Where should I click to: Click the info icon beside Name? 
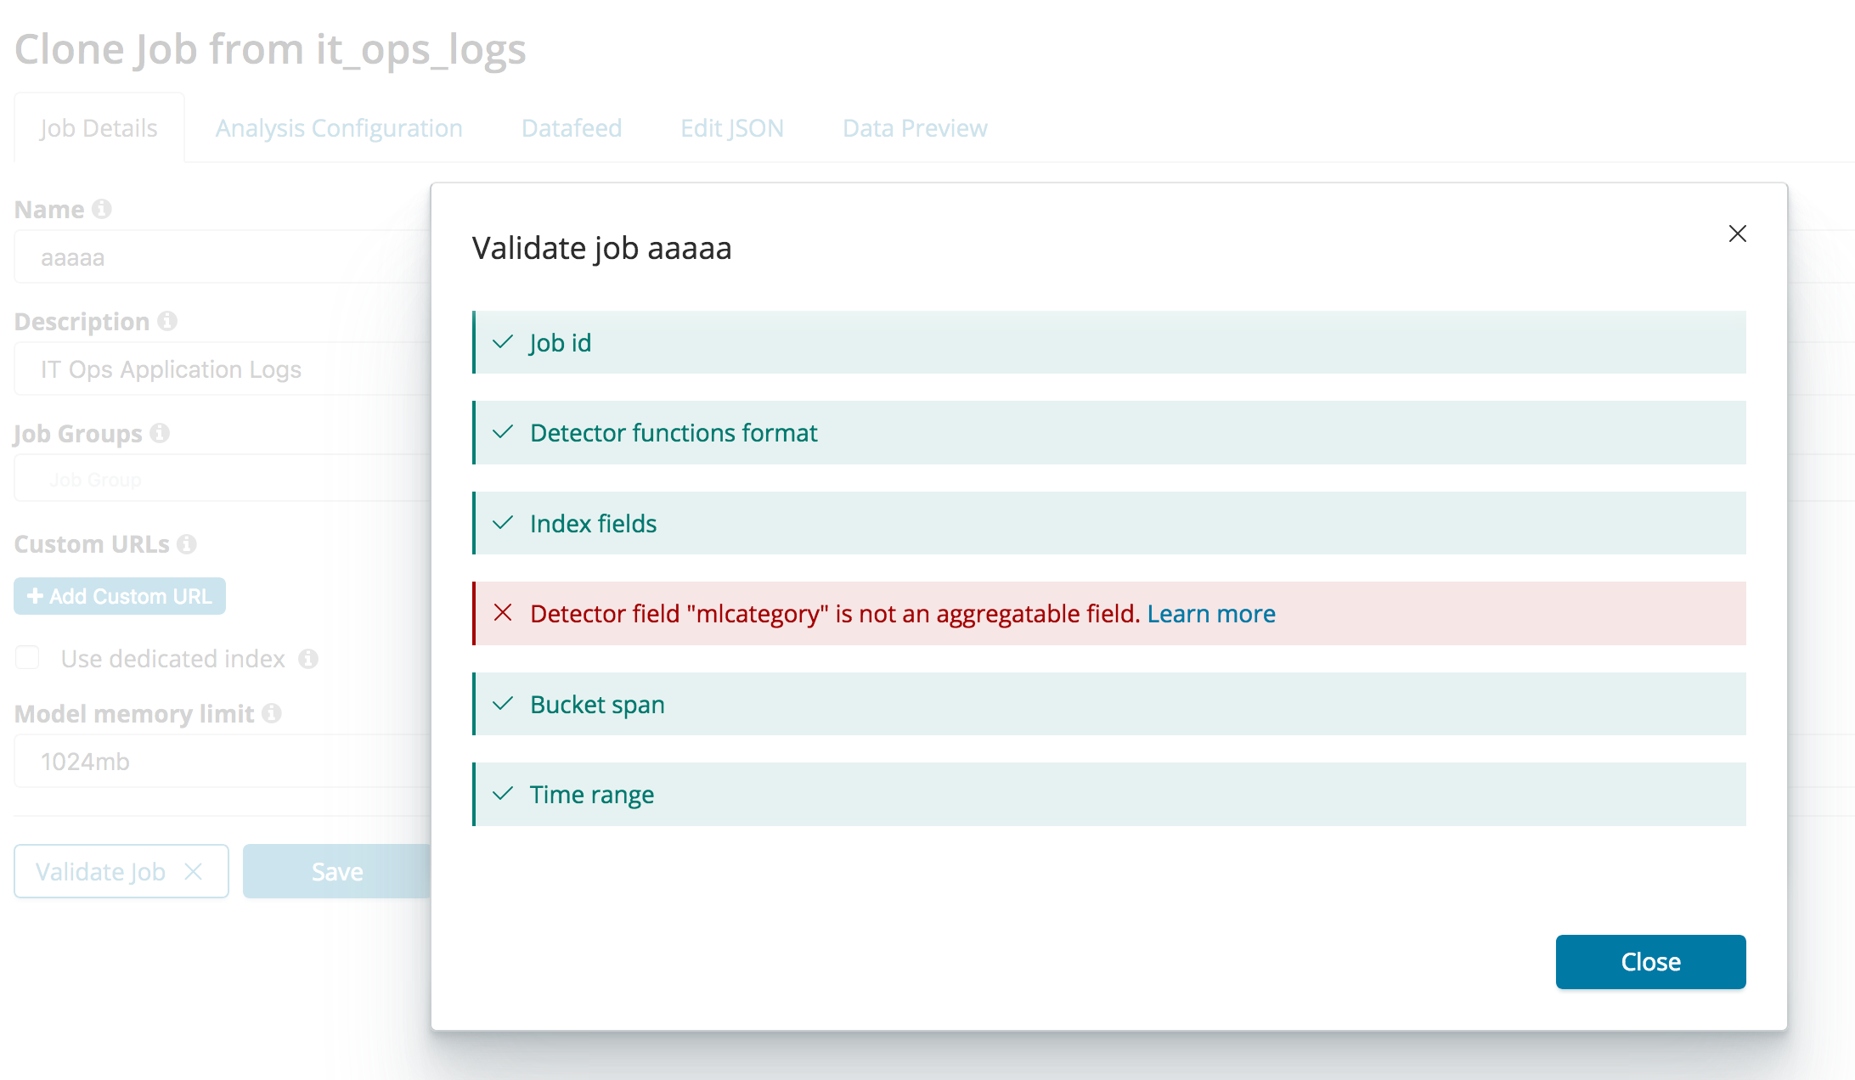[x=102, y=209]
